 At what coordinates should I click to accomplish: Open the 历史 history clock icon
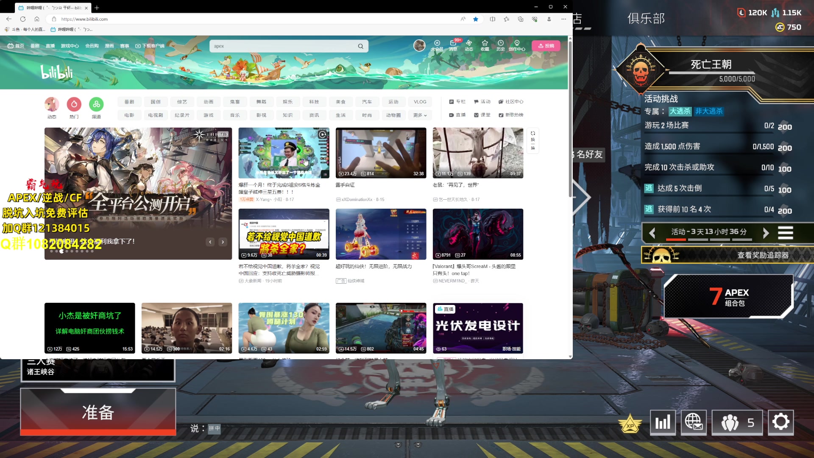(501, 45)
